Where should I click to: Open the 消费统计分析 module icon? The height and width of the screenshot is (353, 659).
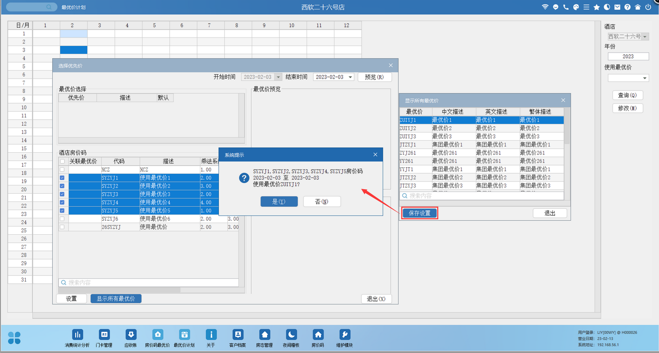point(77,334)
